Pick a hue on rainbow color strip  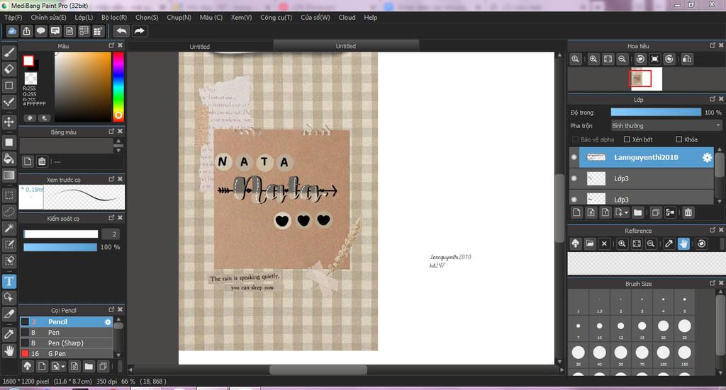click(x=118, y=86)
